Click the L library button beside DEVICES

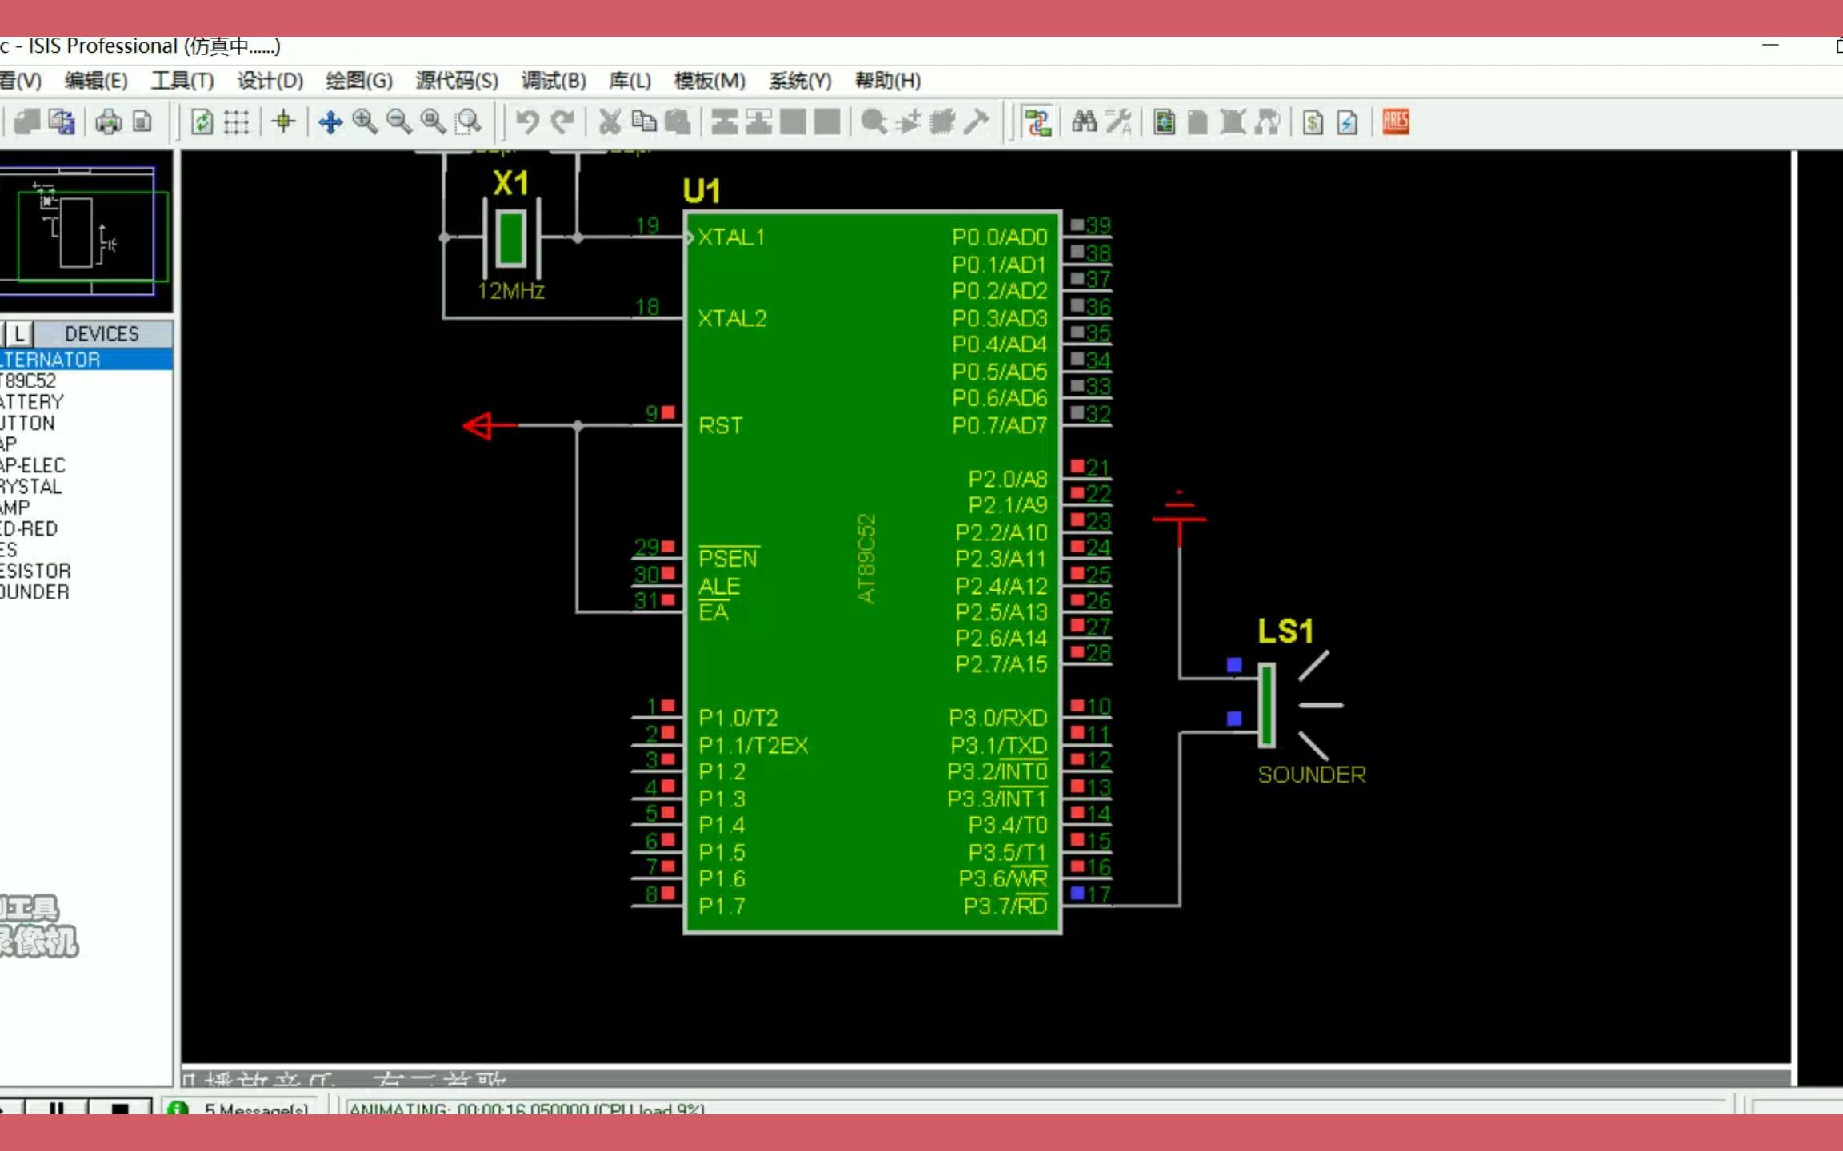coord(20,333)
